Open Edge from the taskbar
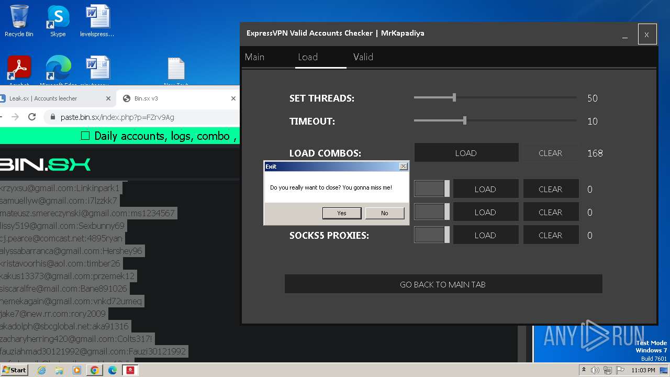This screenshot has width=670, height=377. [113, 370]
